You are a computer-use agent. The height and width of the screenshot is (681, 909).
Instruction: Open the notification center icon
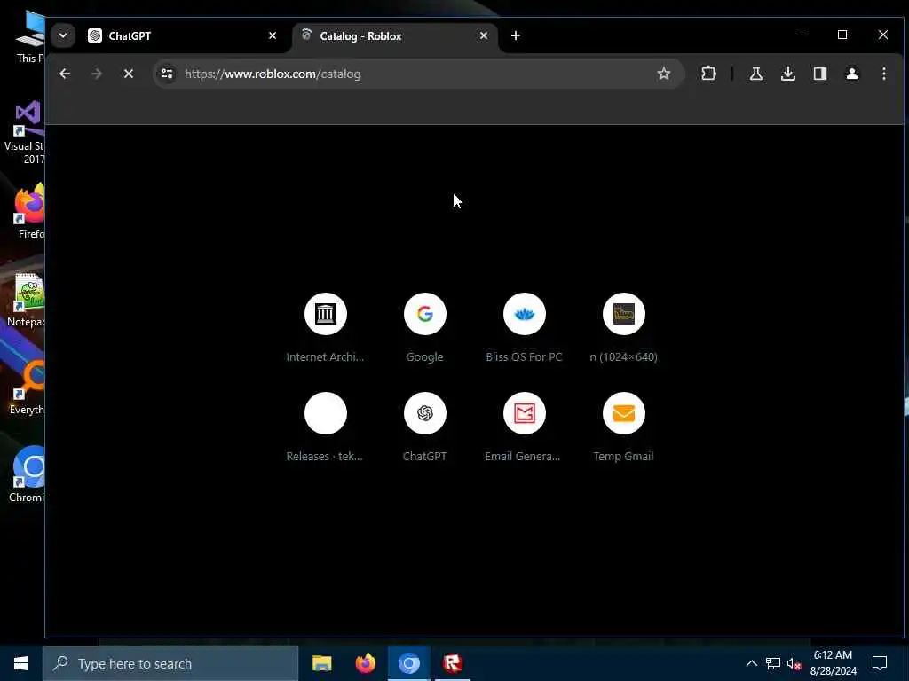[x=880, y=663]
